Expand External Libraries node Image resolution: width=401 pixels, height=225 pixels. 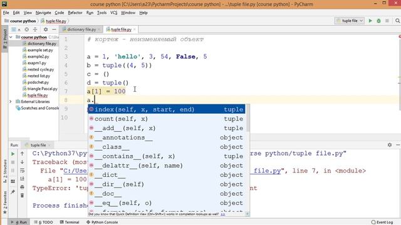click(x=11, y=101)
